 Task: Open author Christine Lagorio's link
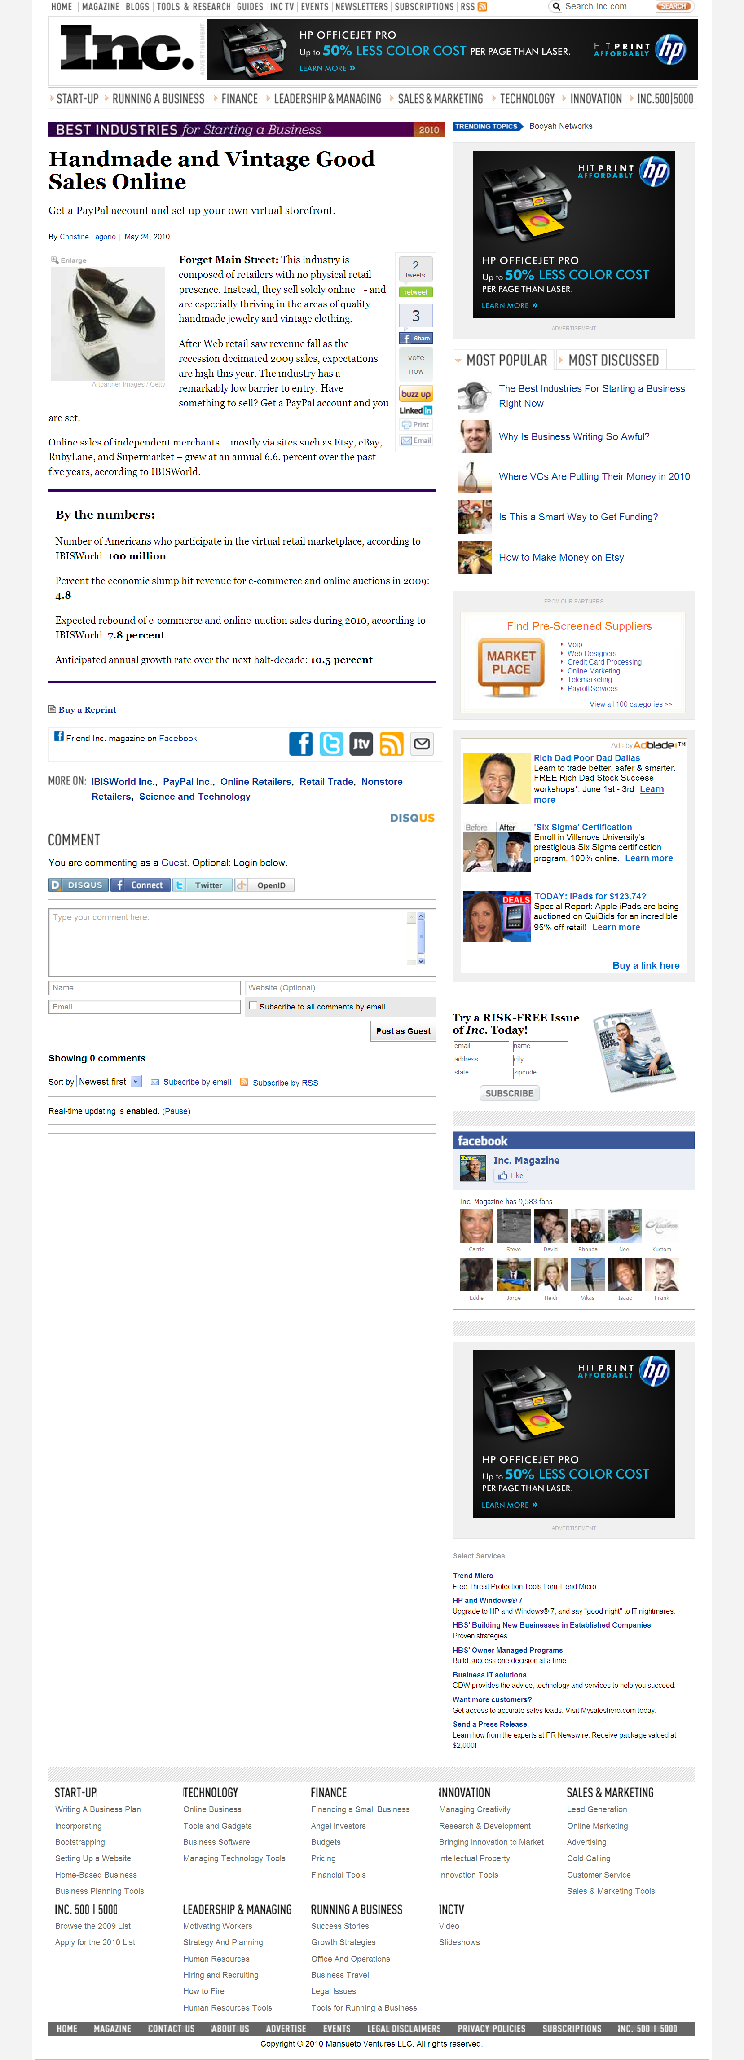tap(87, 237)
